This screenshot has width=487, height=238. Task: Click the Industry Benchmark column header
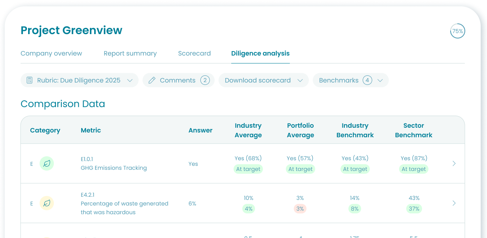pos(355,130)
